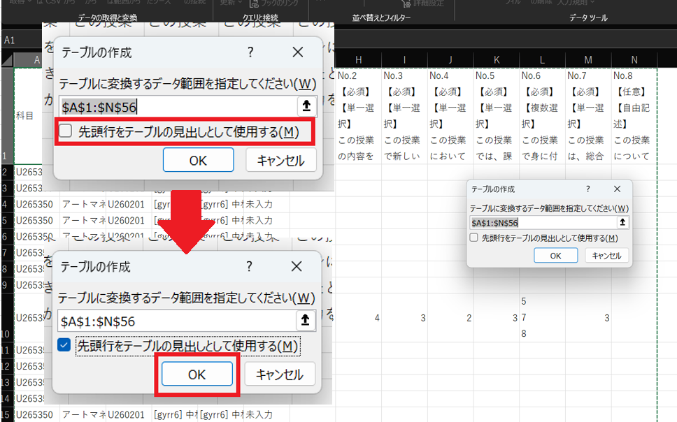
Task: Click help question mark in small right dialog
Action: pyautogui.click(x=587, y=189)
